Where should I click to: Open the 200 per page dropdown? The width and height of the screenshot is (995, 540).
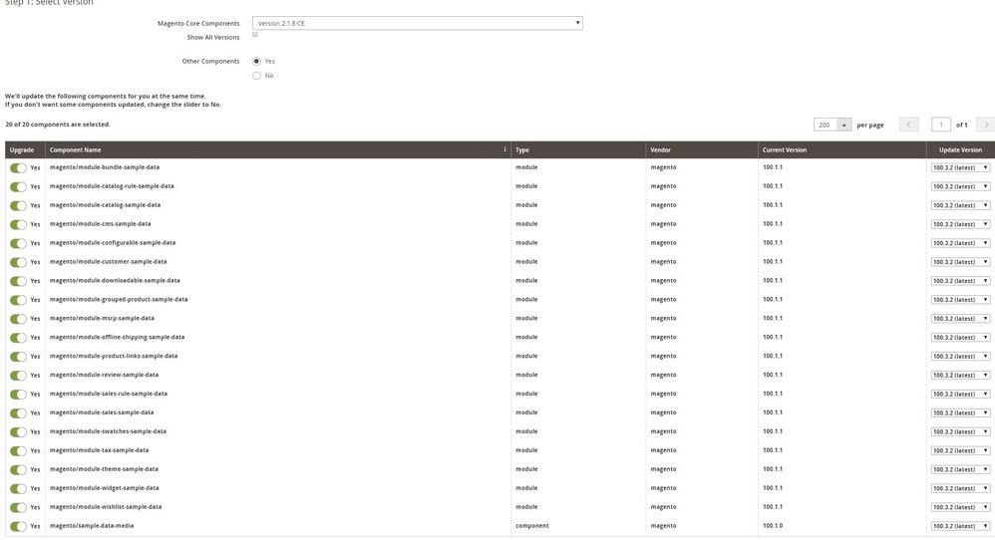(831, 125)
